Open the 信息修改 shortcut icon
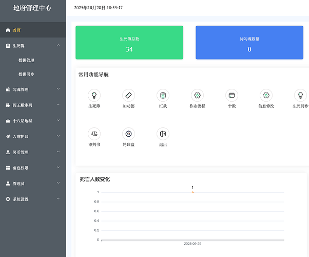This screenshot has height=257, width=309. coord(266,95)
